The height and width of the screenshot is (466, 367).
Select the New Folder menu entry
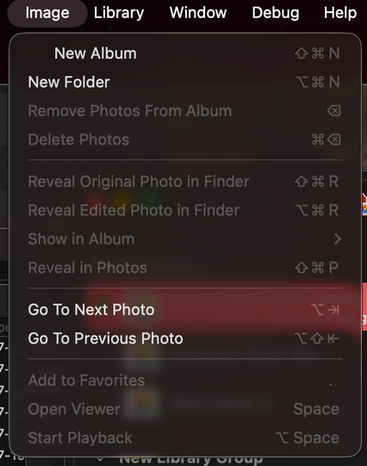185,82
